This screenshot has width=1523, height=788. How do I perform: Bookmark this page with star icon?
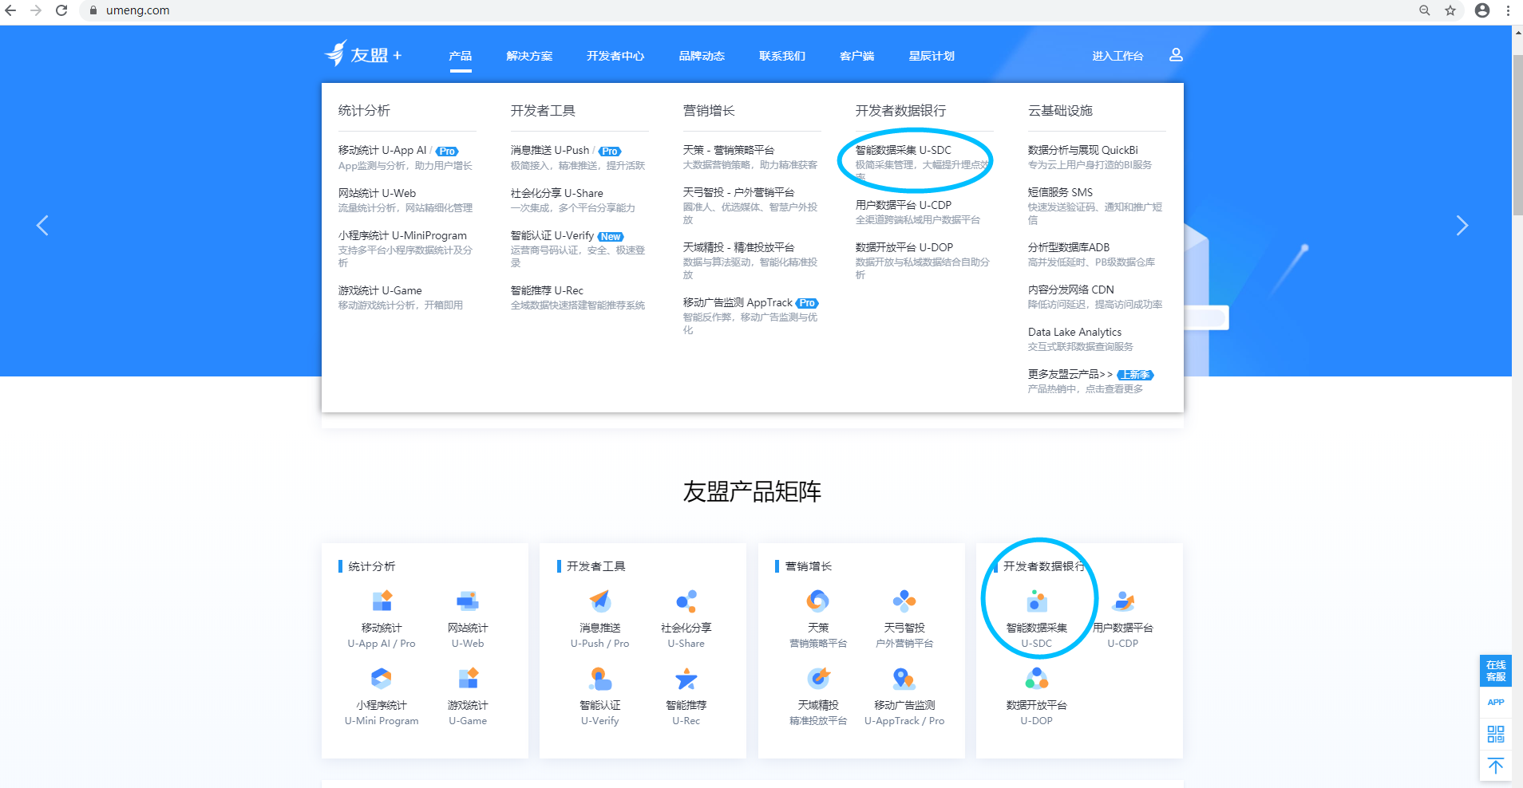pos(1450,10)
